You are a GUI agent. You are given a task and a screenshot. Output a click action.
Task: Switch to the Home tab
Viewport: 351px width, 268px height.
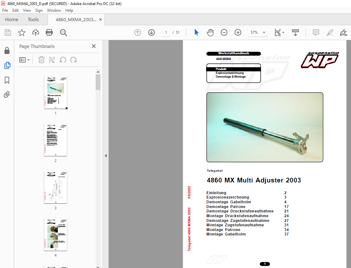(12, 20)
